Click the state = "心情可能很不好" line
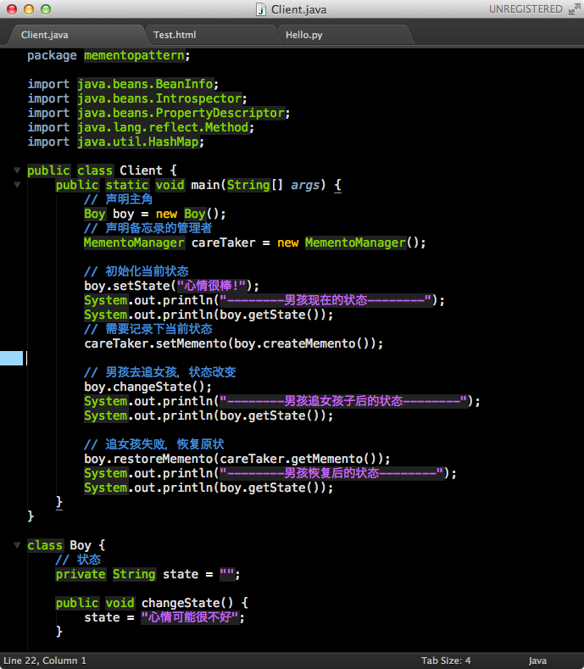This screenshot has width=584, height=669. [164, 617]
